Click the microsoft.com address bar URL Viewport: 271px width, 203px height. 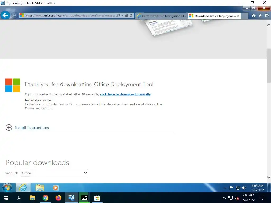[70, 15]
